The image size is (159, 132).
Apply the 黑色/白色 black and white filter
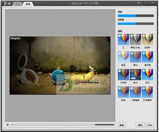[x=135, y=39]
